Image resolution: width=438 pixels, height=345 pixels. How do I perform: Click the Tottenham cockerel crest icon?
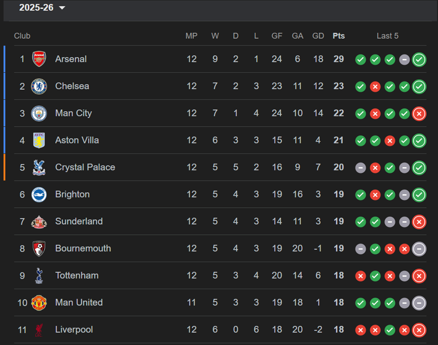39,276
